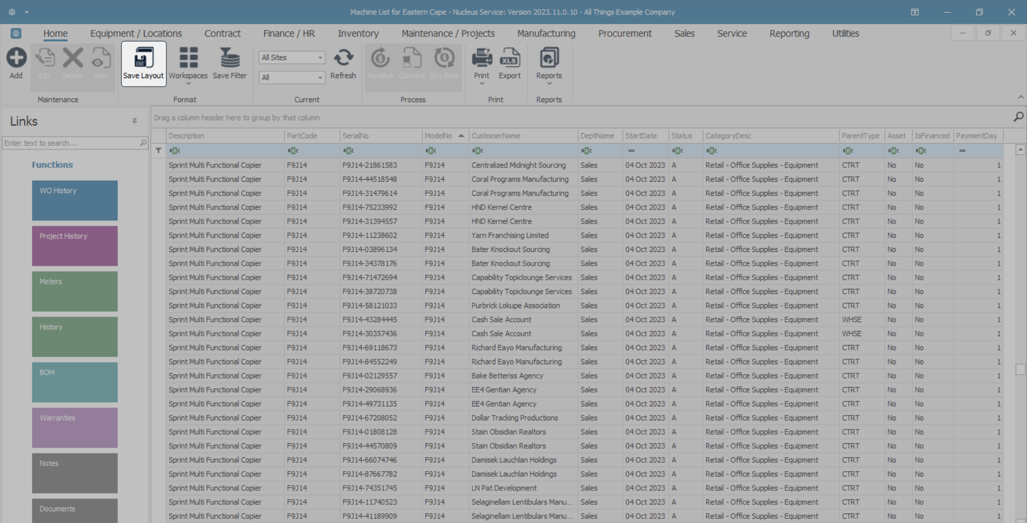
Task: Pin the Links panel
Action: pyautogui.click(x=135, y=121)
